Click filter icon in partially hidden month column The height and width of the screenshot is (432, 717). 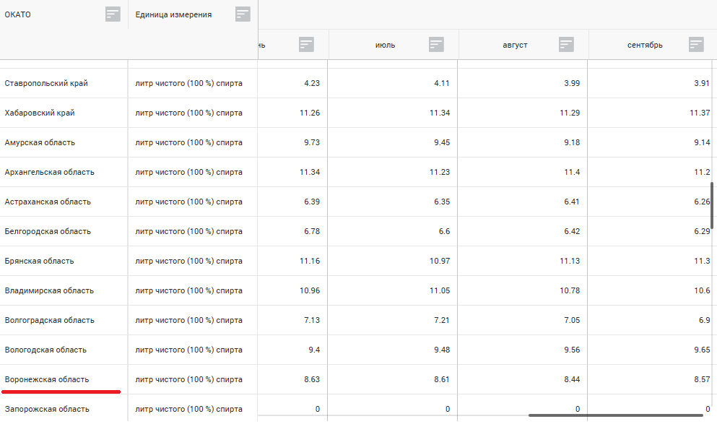point(306,44)
